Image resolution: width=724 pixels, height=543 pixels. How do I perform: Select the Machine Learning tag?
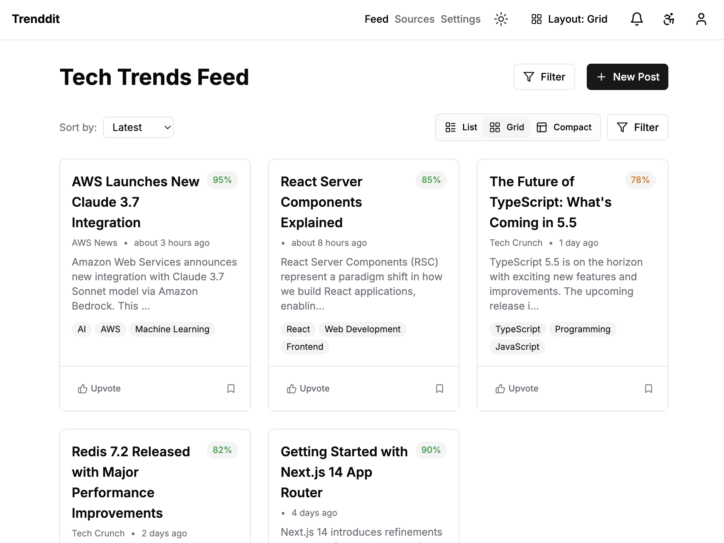(172, 329)
